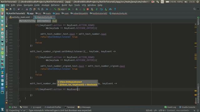Click the Save All toolbar icon
This screenshot has width=200, height=112.
pos(10,9)
